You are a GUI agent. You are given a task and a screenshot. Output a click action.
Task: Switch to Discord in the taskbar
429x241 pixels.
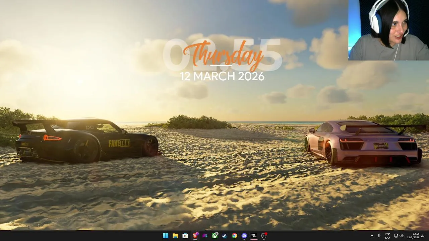coord(244,236)
